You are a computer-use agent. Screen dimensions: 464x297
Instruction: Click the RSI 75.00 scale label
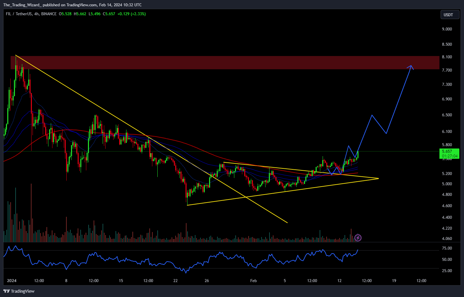point(447,248)
